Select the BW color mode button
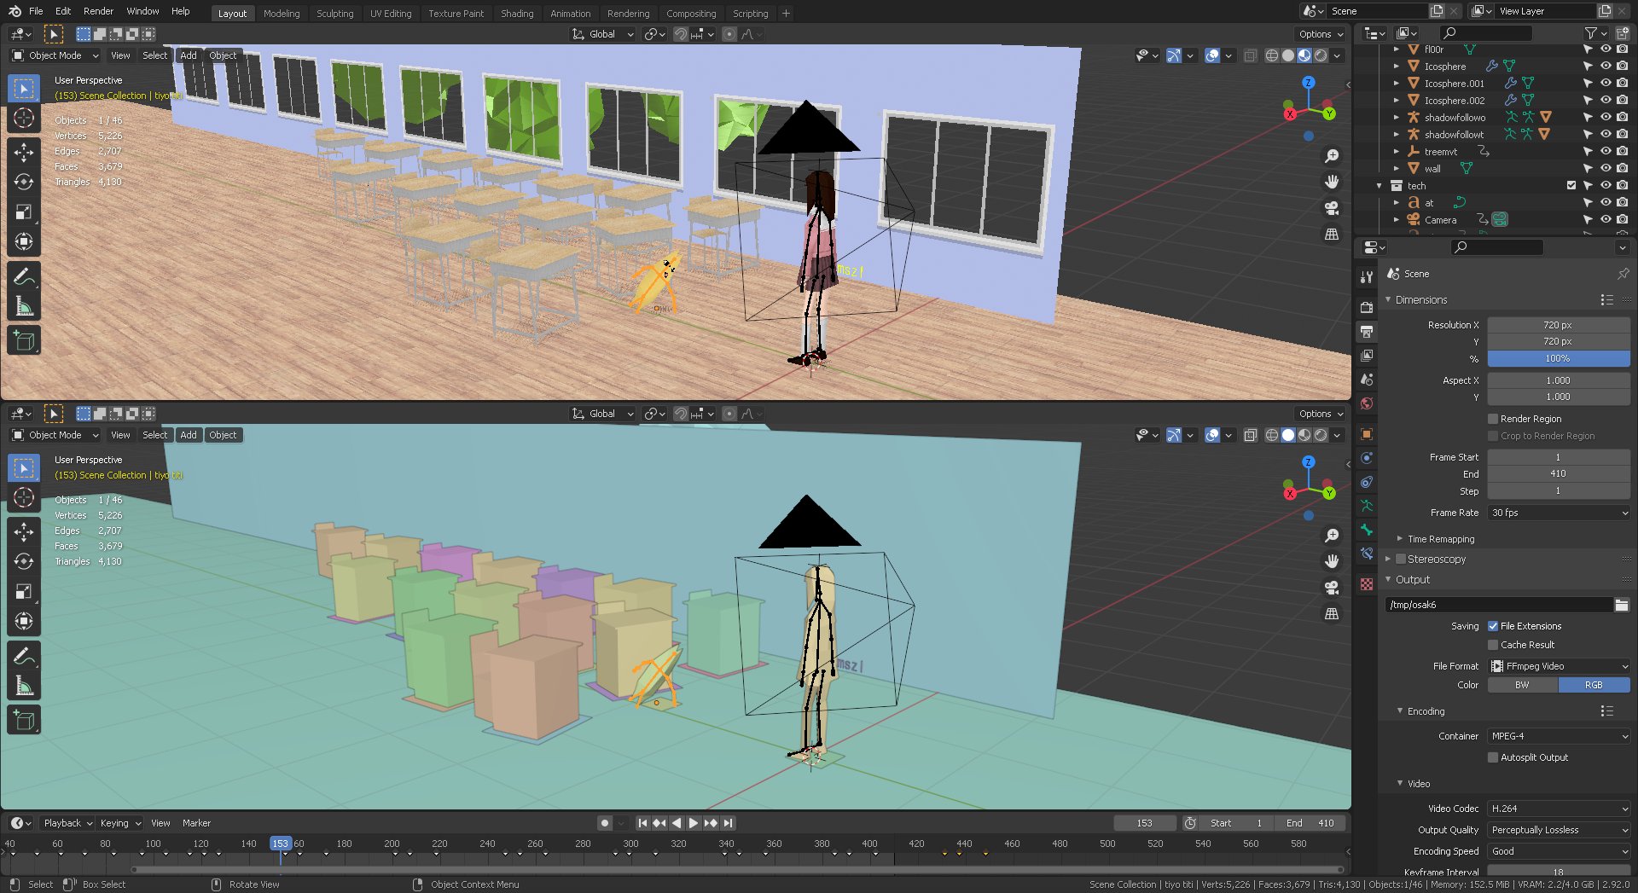 [x=1522, y=685]
